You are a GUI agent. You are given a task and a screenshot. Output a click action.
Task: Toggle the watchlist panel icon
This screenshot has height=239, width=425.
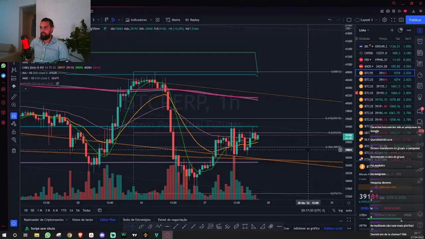420,31
